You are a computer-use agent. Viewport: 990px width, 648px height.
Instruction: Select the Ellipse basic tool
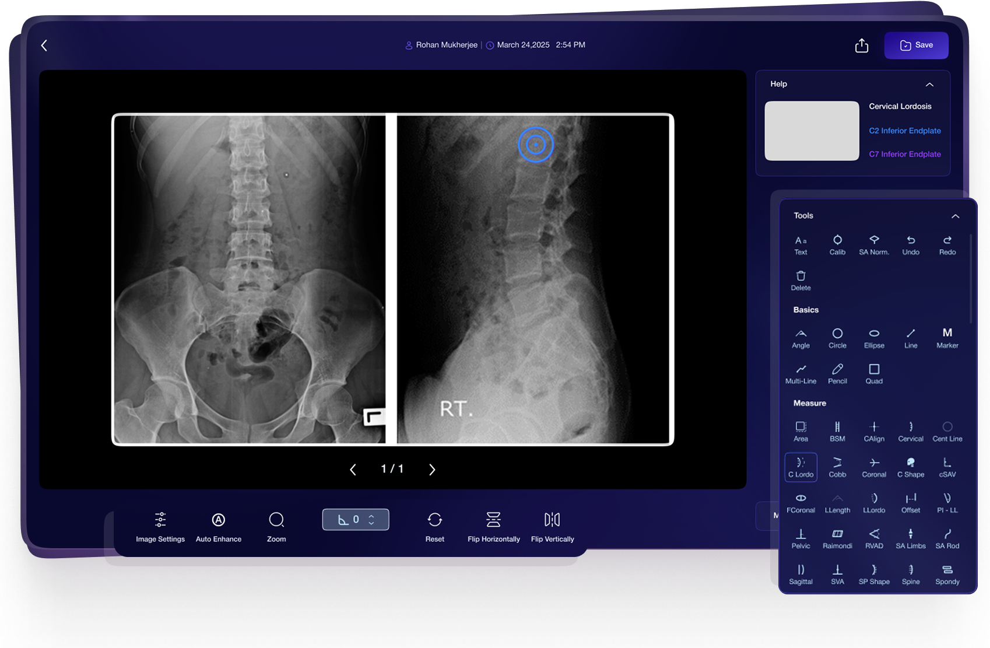873,338
